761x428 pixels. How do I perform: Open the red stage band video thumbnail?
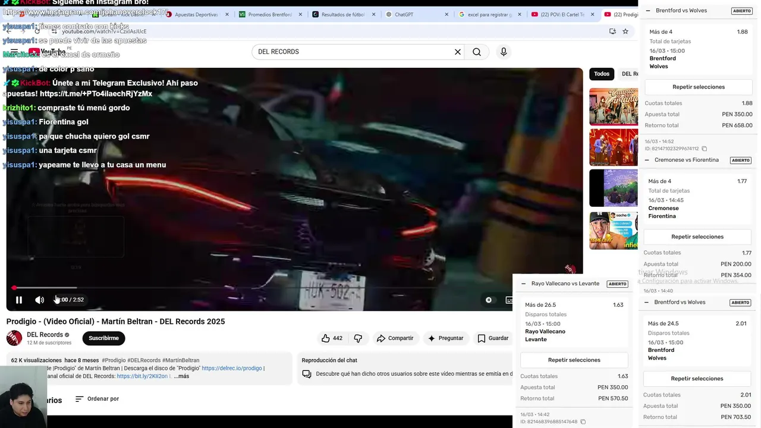613,147
